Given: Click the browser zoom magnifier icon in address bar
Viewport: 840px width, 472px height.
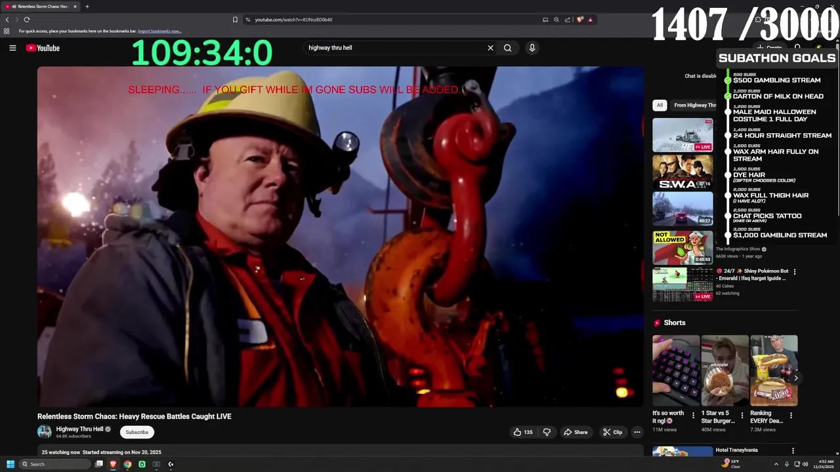Looking at the screenshot, I should [556, 20].
